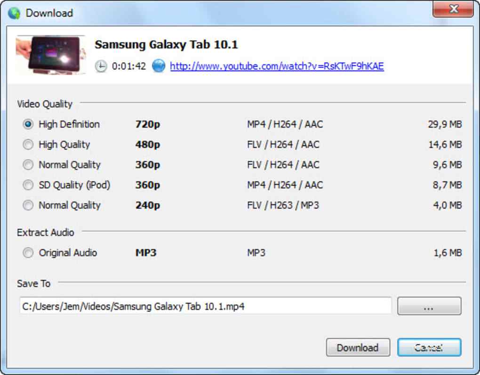480x375 pixels.
Task: Open the browse folder '...' button
Action: 429,306
